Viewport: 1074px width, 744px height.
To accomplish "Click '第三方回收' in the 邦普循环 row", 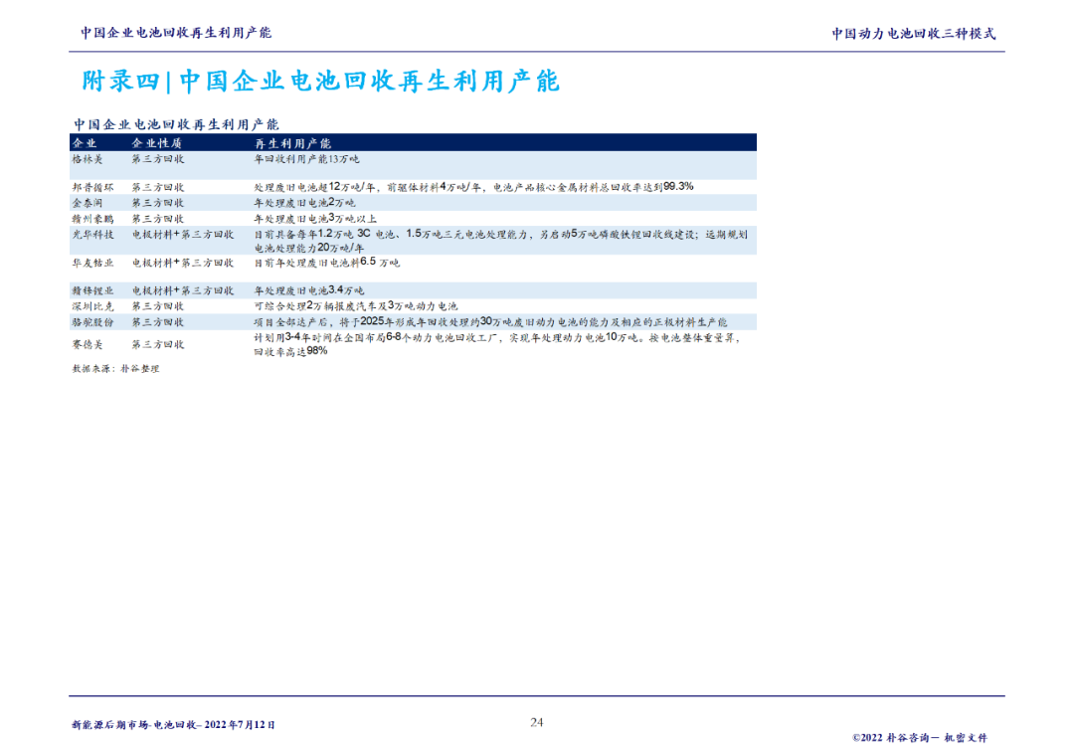I will coord(158,187).
